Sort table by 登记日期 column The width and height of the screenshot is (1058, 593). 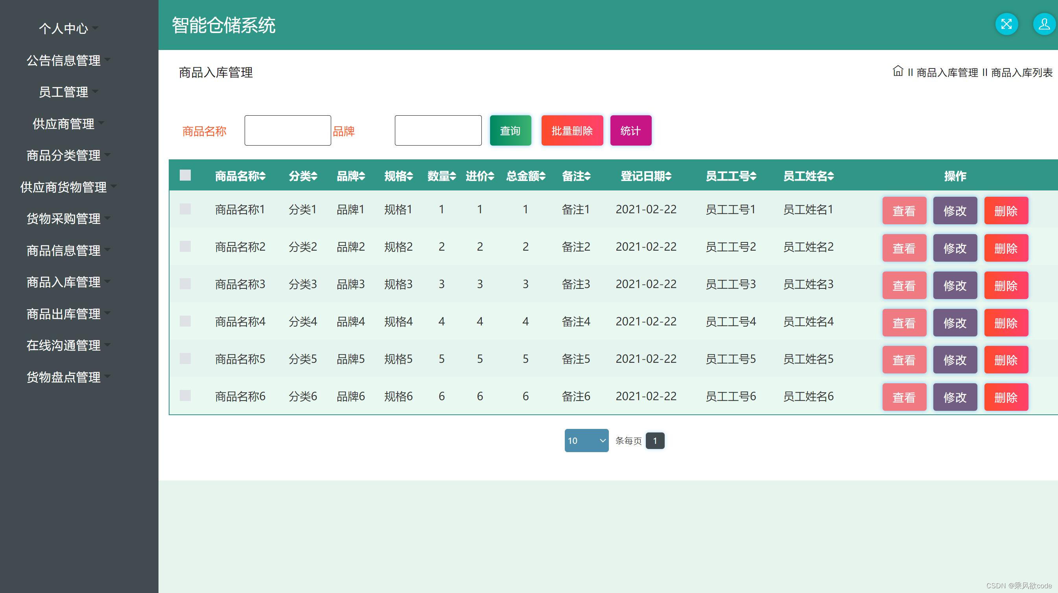pyautogui.click(x=646, y=176)
